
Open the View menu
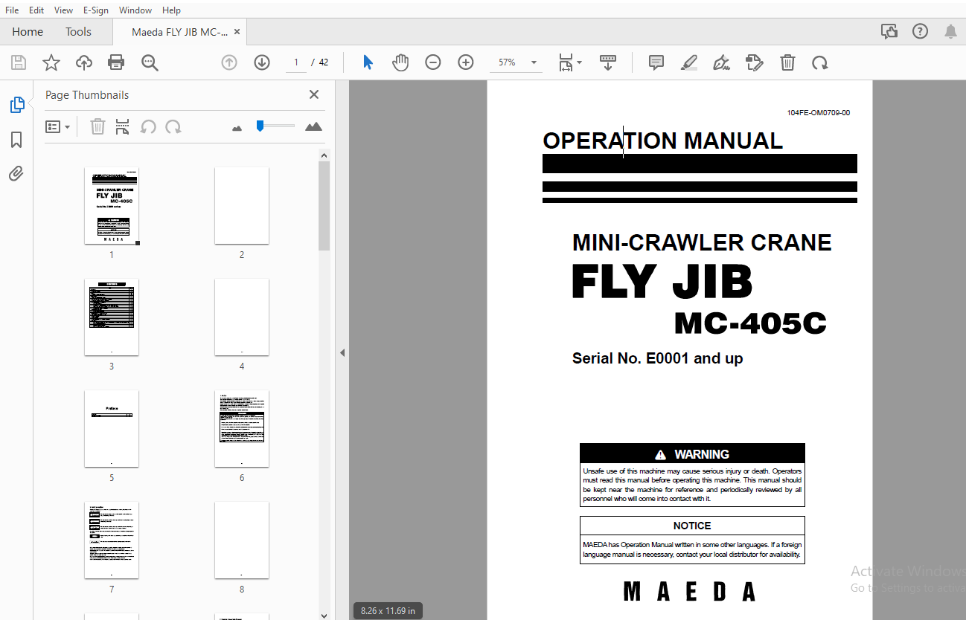pyautogui.click(x=64, y=10)
